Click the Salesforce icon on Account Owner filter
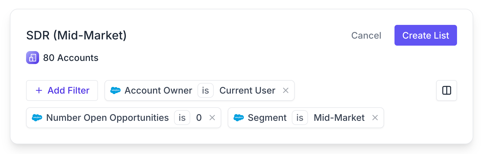Viewport: 481px width, 154px height. [x=115, y=90]
